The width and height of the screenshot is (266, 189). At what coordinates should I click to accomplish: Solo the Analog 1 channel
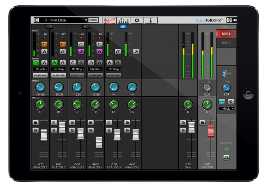(x=35, y=130)
